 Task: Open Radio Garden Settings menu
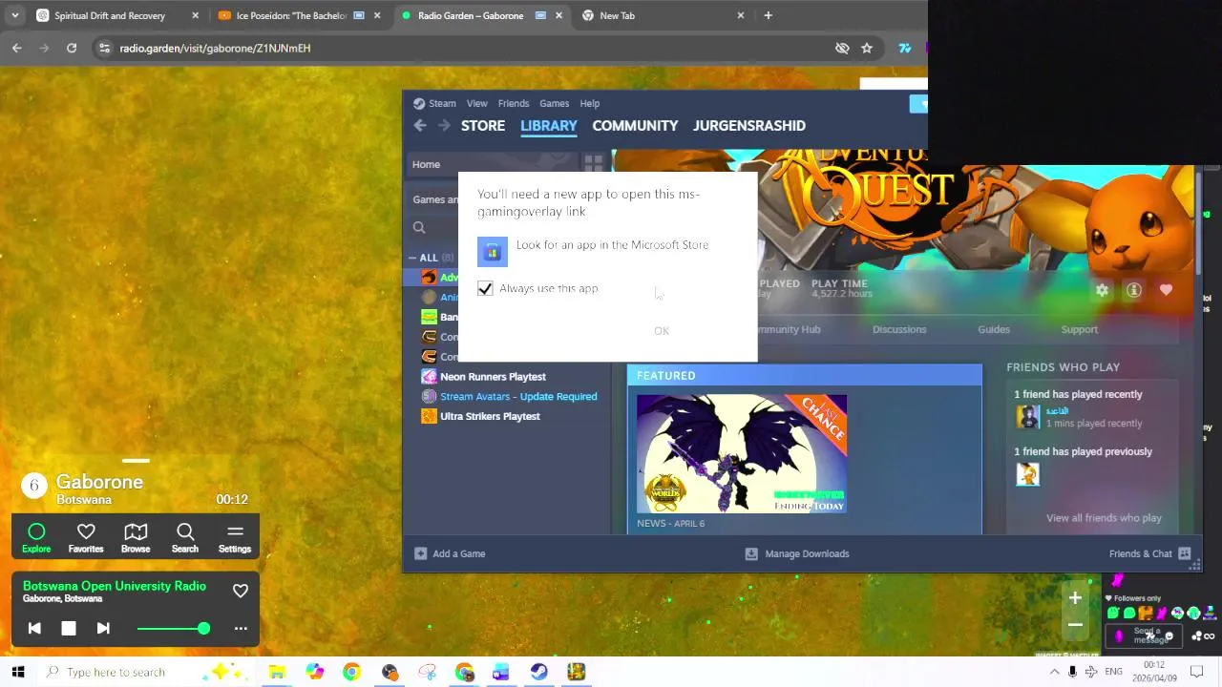coord(235,538)
